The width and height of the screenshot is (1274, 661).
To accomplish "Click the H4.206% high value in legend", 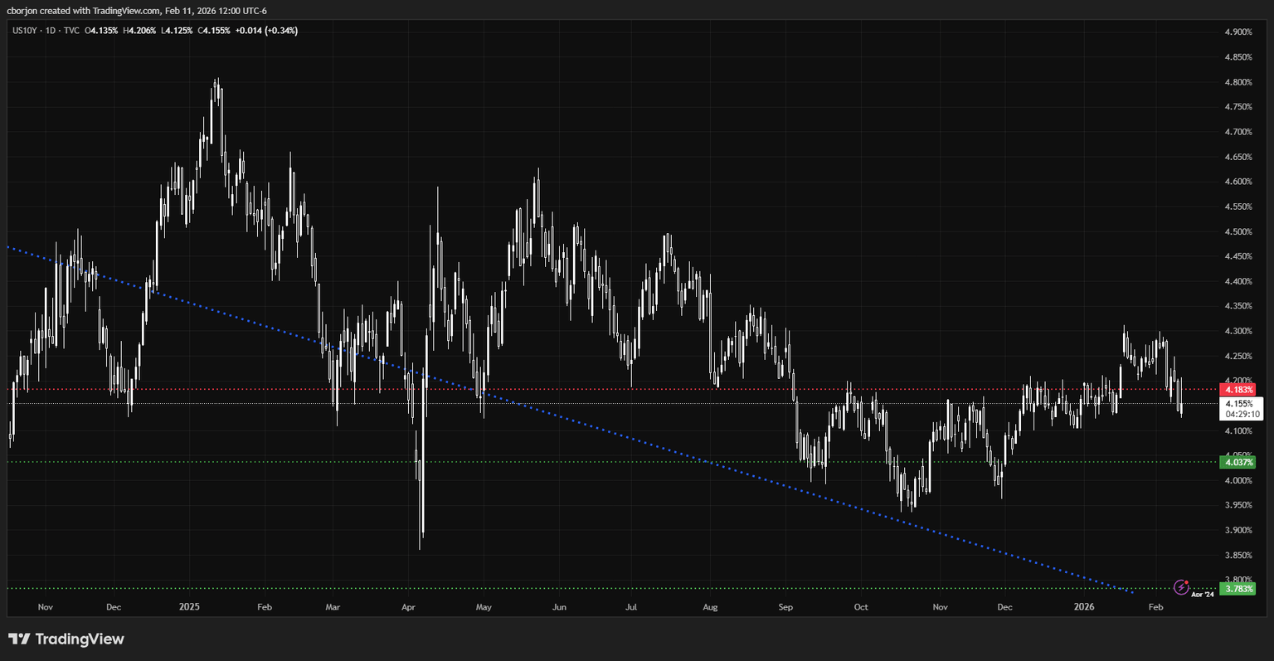I will coord(138,31).
